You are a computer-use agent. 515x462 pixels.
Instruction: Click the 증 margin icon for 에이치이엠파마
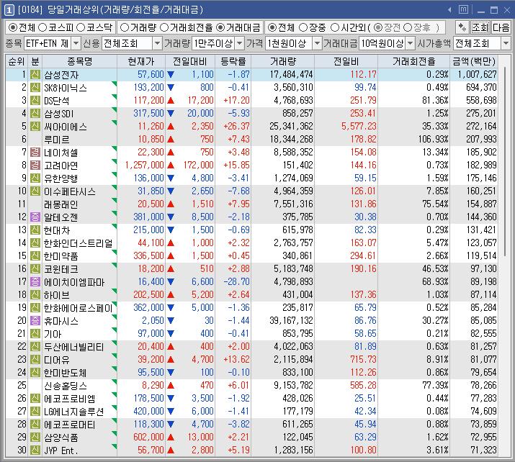(35, 282)
